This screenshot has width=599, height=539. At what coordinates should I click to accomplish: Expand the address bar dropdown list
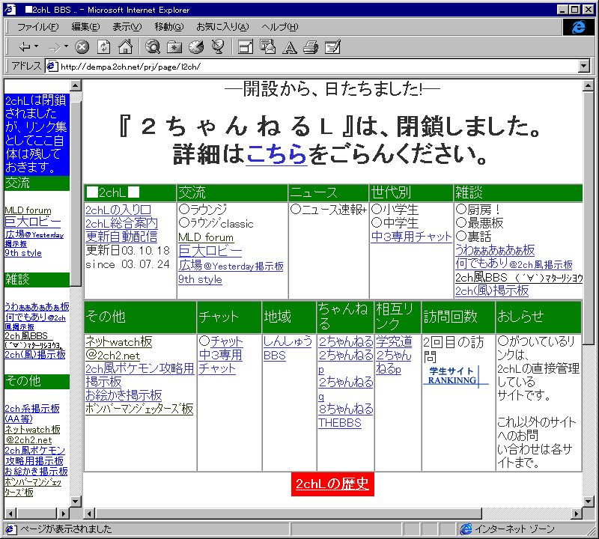coord(584,67)
